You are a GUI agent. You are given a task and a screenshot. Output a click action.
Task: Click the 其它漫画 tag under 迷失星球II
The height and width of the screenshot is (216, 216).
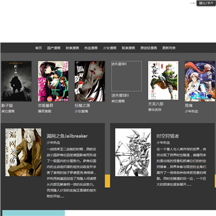[x=118, y=101]
